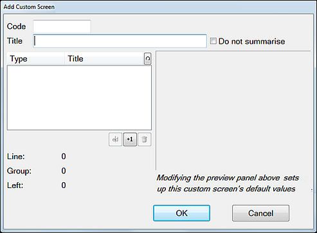This screenshot has height=233, width=317.
Task: Click the Code label
Action: coord(16,26)
